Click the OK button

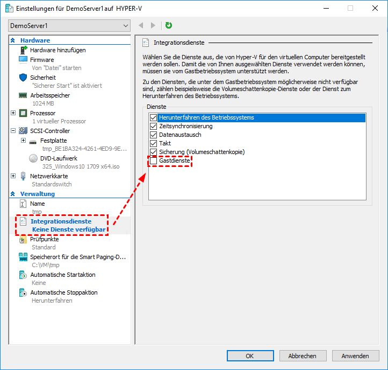[250, 356]
